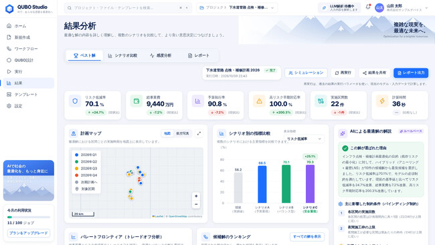
Task: Click the search magnifier icon
Action: point(70,8)
